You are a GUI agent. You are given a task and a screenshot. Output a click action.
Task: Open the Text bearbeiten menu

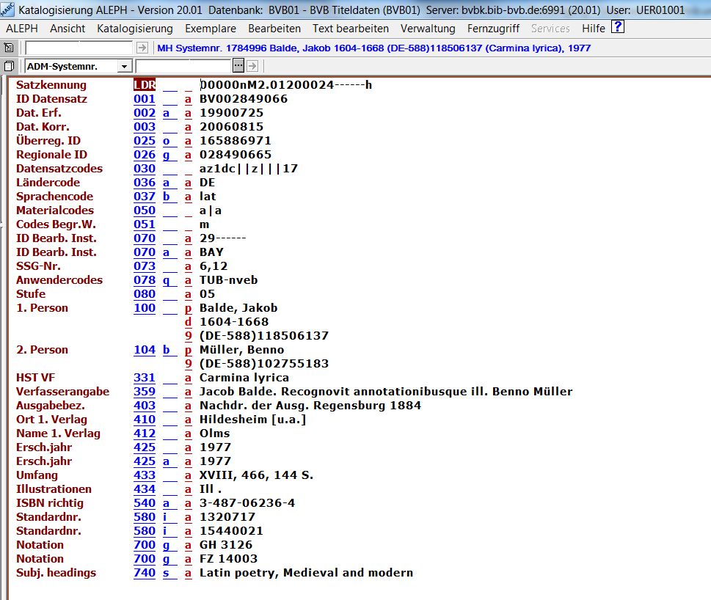pyautogui.click(x=351, y=29)
